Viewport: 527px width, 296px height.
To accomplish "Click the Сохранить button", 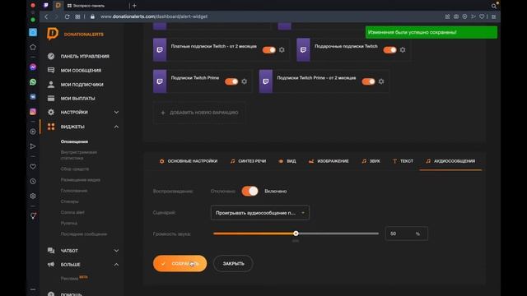I will (x=180, y=263).
